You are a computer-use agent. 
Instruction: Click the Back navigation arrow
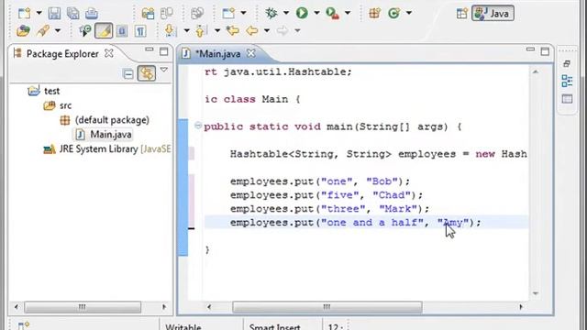(x=251, y=30)
